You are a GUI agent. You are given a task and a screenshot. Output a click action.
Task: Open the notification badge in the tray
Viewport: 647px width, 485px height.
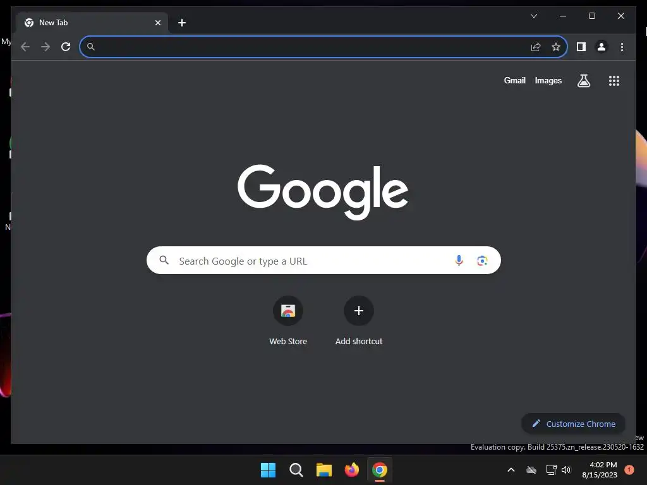point(629,470)
